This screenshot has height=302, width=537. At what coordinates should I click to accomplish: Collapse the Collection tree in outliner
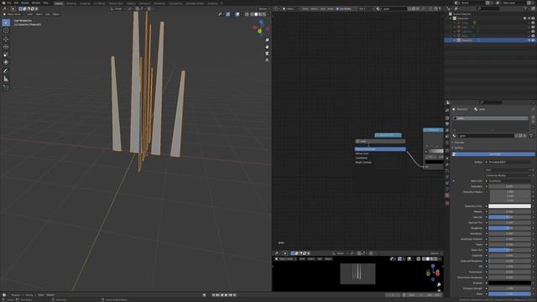tap(451, 18)
